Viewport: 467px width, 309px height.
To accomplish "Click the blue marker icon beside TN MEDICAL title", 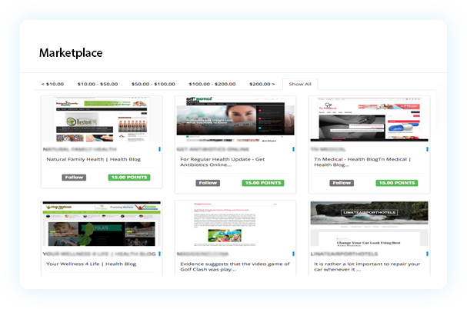I will pyautogui.click(x=427, y=149).
